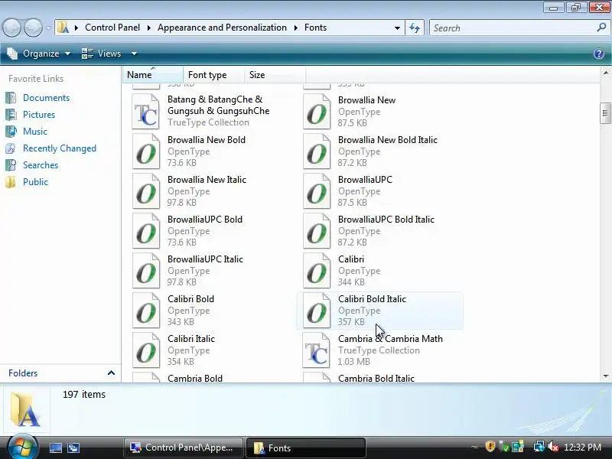612x459 pixels.
Task: Click the Folders pane label
Action: [23, 373]
